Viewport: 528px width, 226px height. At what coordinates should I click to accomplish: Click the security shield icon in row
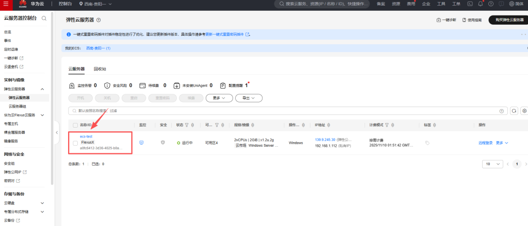pyautogui.click(x=163, y=143)
